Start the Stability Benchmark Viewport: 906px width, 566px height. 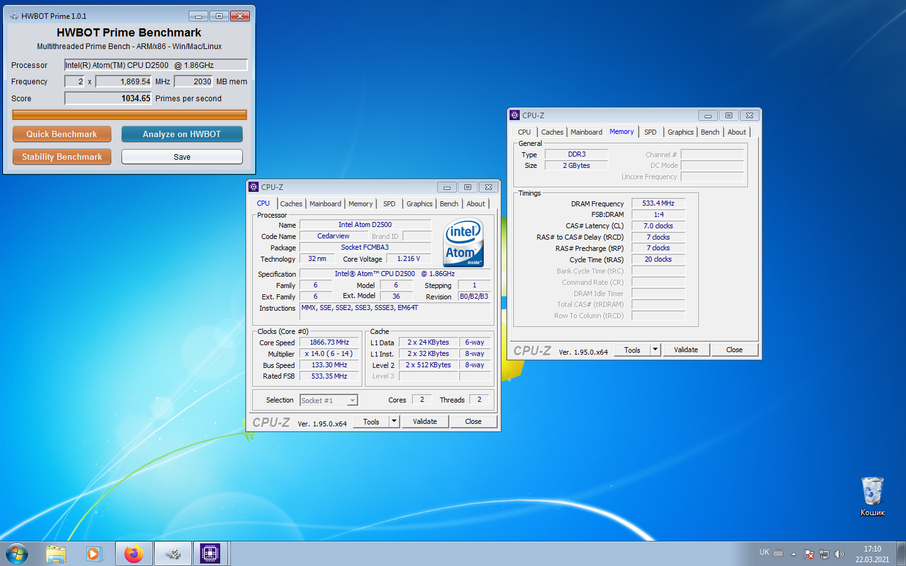(62, 157)
